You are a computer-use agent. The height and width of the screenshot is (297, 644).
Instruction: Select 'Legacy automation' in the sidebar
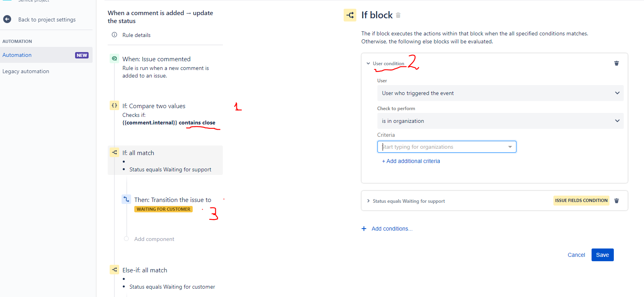25,71
